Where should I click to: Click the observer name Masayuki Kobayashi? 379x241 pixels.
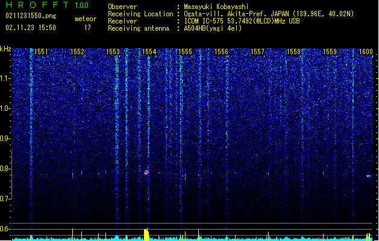pyautogui.click(x=216, y=7)
